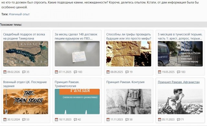
Task: Open topic 'Принцип Рамзая. Травматология'
Action: point(67,84)
